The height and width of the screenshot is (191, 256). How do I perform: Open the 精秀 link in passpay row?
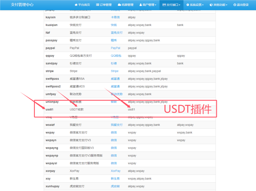coord(114,40)
